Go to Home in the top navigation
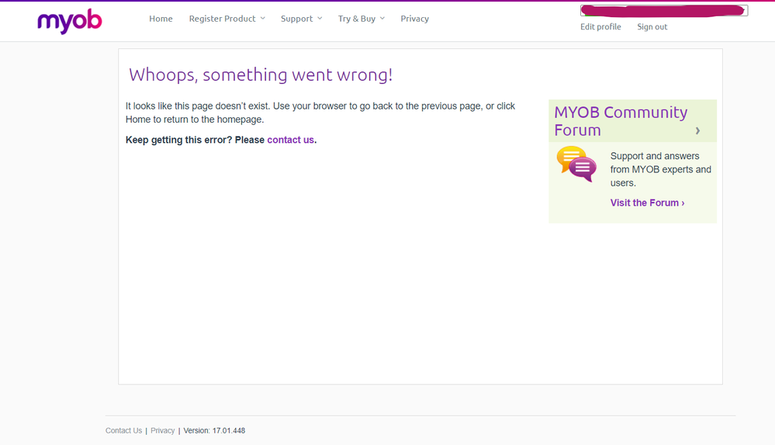 pos(161,19)
